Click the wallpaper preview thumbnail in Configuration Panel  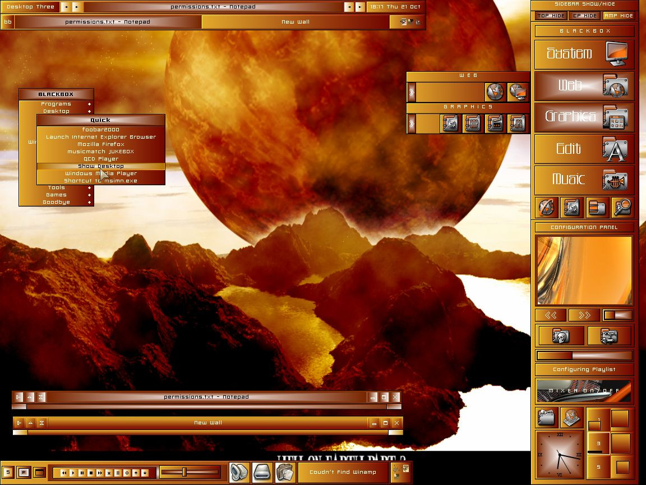[584, 270]
